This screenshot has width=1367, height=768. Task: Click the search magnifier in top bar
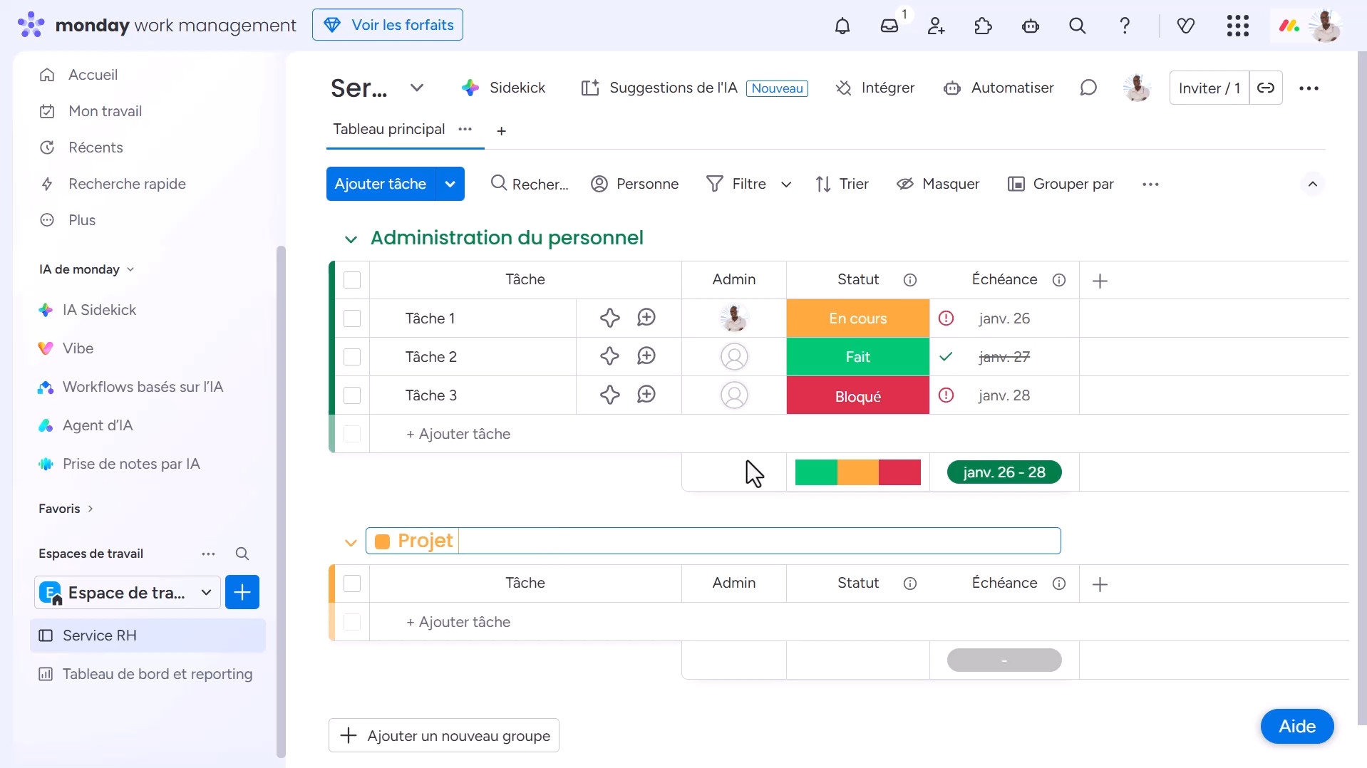click(x=1077, y=26)
